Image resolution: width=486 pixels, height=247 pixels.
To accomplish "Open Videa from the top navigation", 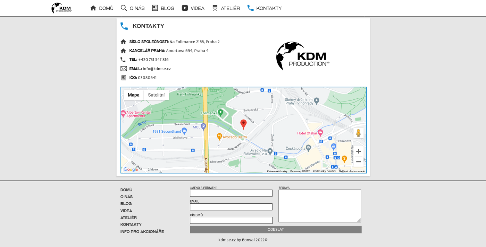I will click(193, 8).
